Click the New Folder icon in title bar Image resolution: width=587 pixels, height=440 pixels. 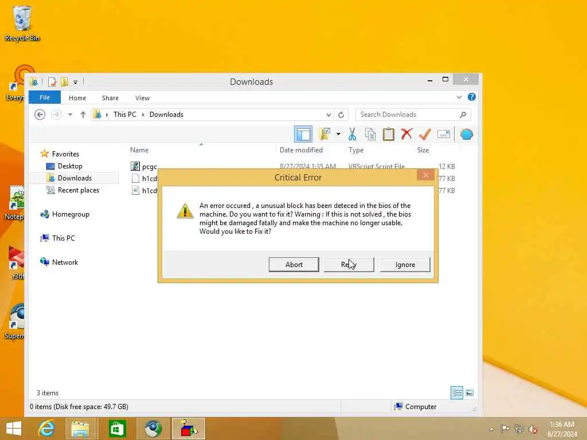(64, 81)
